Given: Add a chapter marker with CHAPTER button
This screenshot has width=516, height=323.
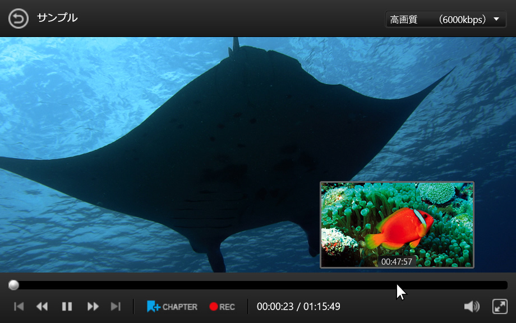Looking at the screenshot, I should 172,307.
